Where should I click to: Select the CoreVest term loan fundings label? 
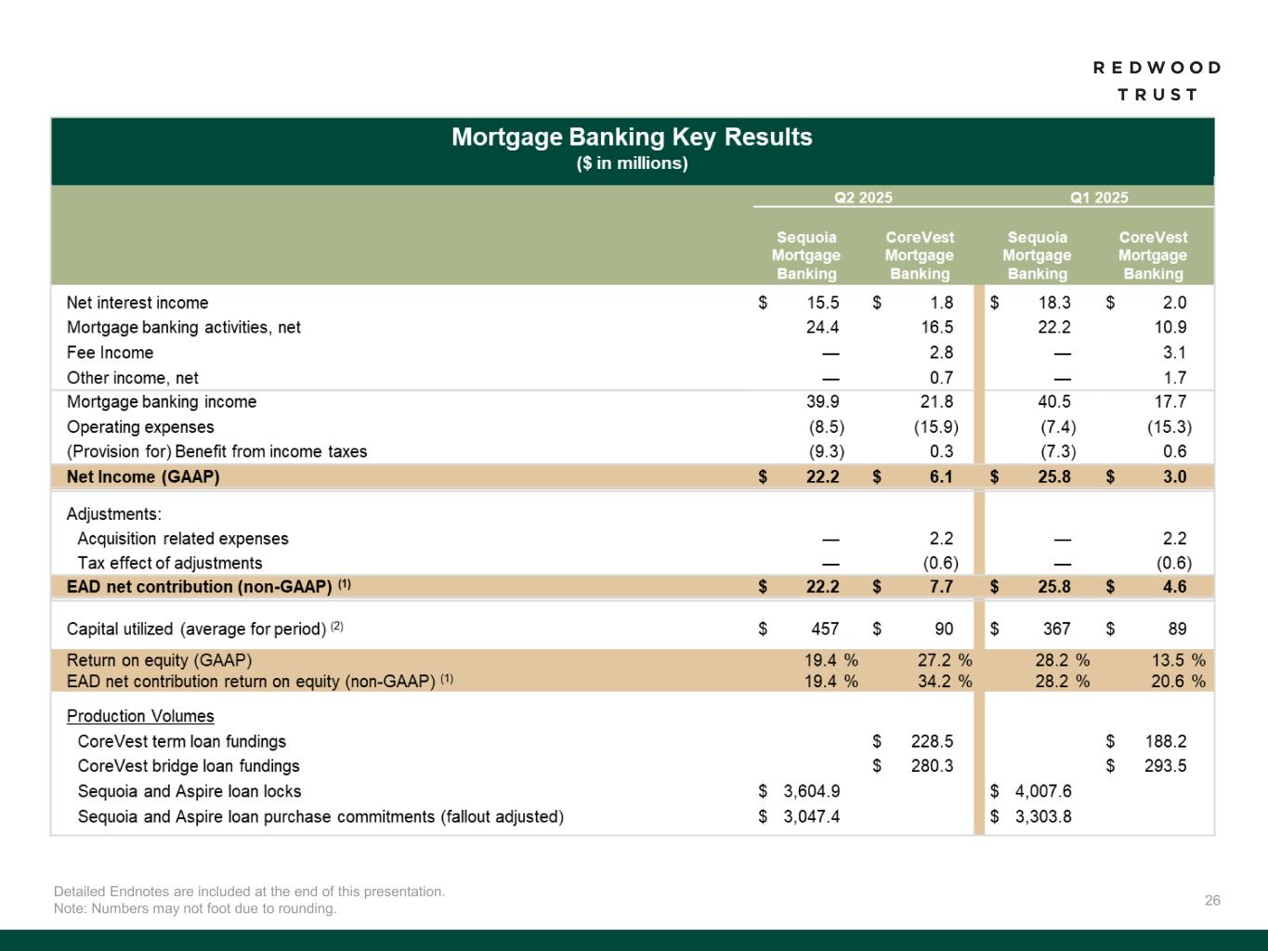(x=182, y=742)
